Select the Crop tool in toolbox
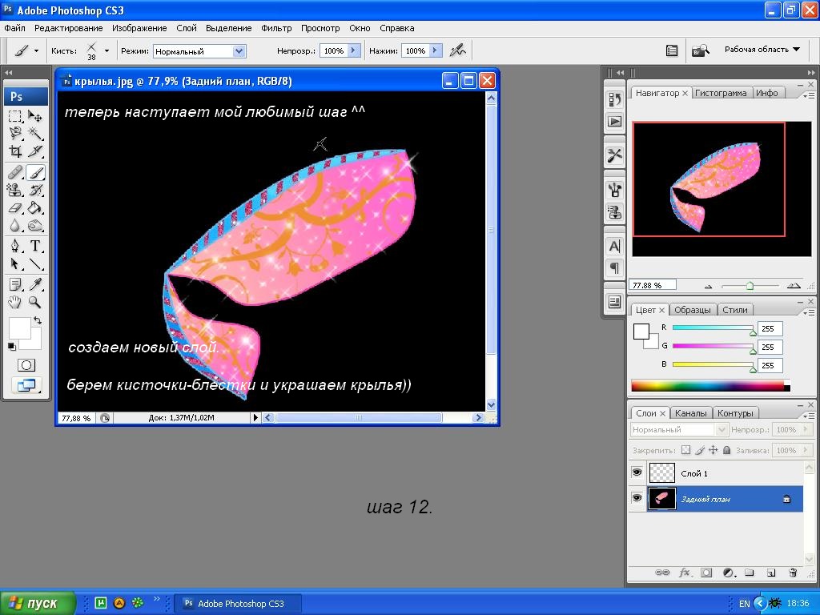 15,151
